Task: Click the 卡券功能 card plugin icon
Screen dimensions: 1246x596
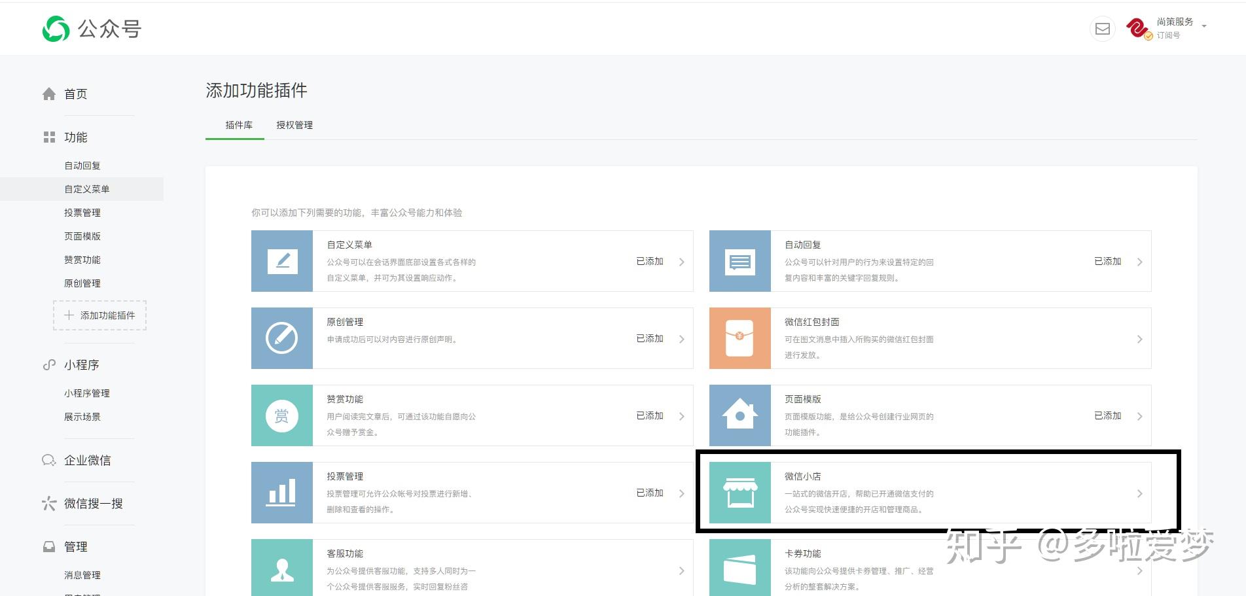Action: [x=740, y=568]
